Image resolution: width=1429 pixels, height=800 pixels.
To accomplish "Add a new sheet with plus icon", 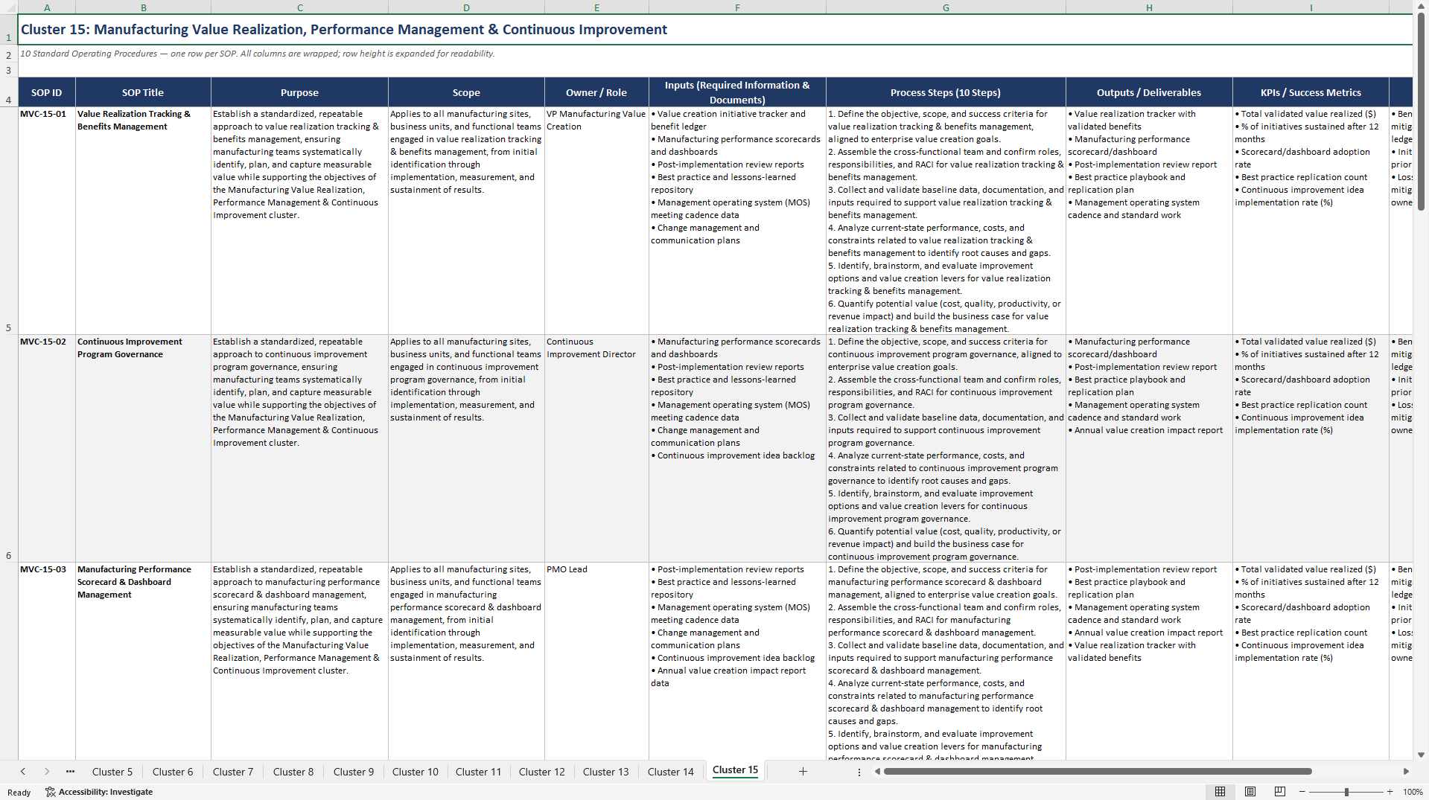I will 803,772.
